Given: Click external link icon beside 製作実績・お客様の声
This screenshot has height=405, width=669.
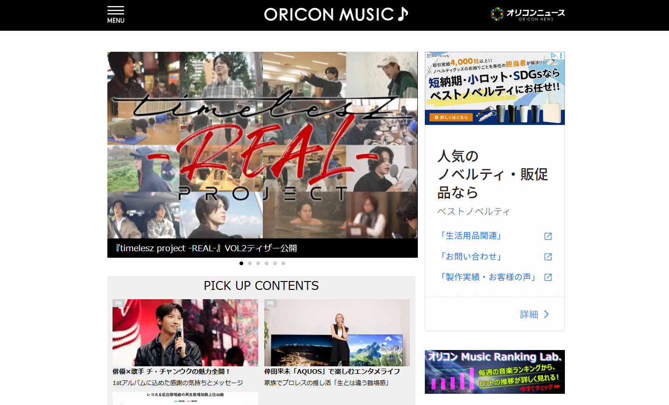Looking at the screenshot, I should click(x=548, y=277).
